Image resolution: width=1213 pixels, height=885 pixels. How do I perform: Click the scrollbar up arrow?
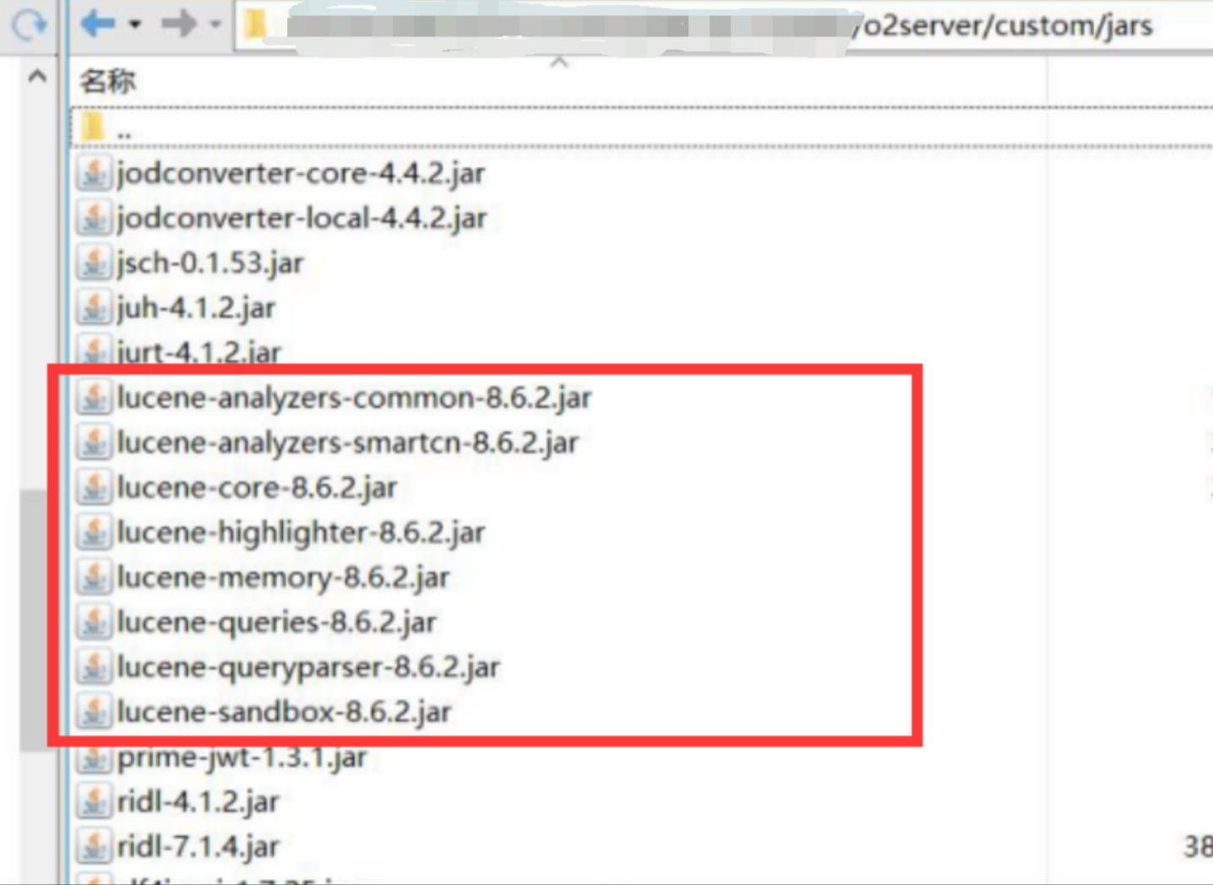[x=37, y=78]
